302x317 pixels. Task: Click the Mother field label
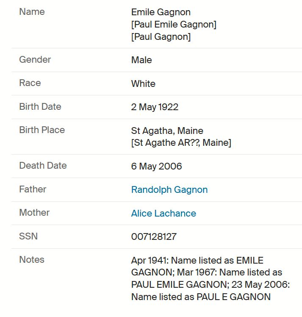34,213
